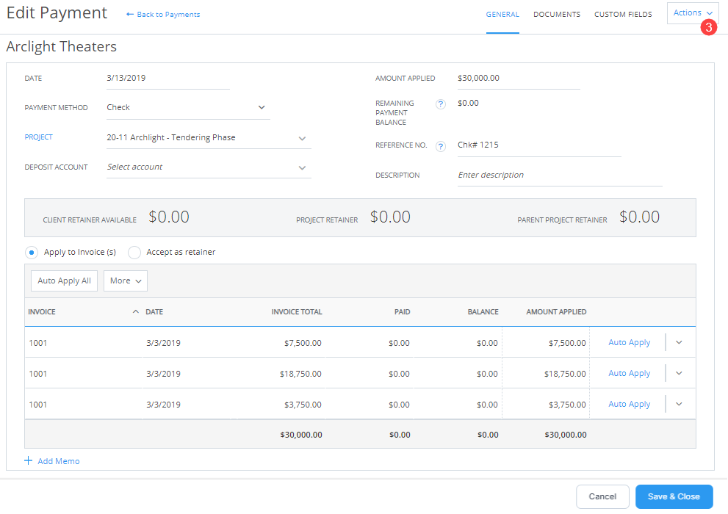
Task: Open the Actions dropdown menu
Action: 692,13
